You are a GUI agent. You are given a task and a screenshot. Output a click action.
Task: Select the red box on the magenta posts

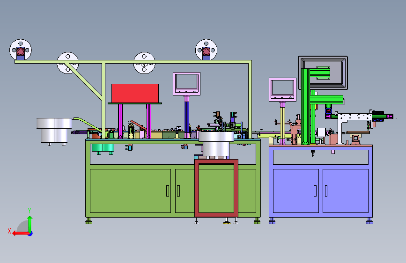(x=135, y=93)
